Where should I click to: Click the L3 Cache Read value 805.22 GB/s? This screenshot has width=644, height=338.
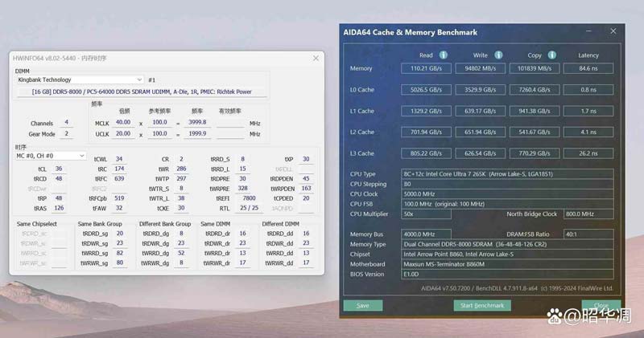pyautogui.click(x=426, y=153)
